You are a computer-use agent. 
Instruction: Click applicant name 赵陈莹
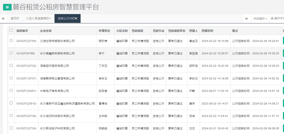click(103, 91)
